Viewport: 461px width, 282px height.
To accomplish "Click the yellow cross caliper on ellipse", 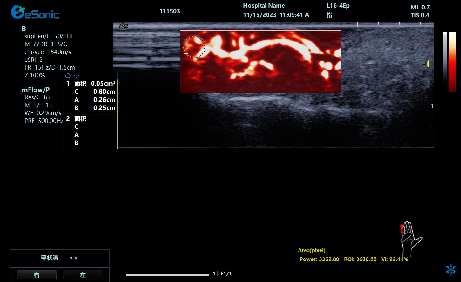I will point(186,54).
